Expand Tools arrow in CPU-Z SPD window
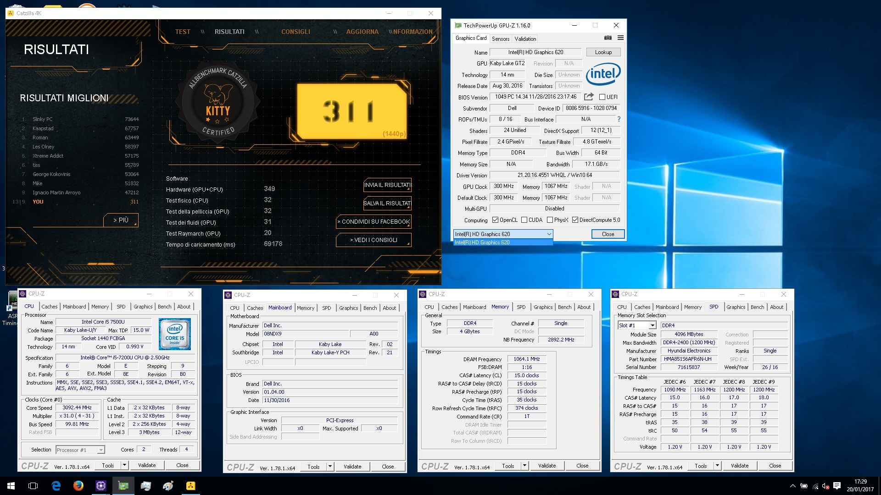Screen dimensions: 881x495 717,466
